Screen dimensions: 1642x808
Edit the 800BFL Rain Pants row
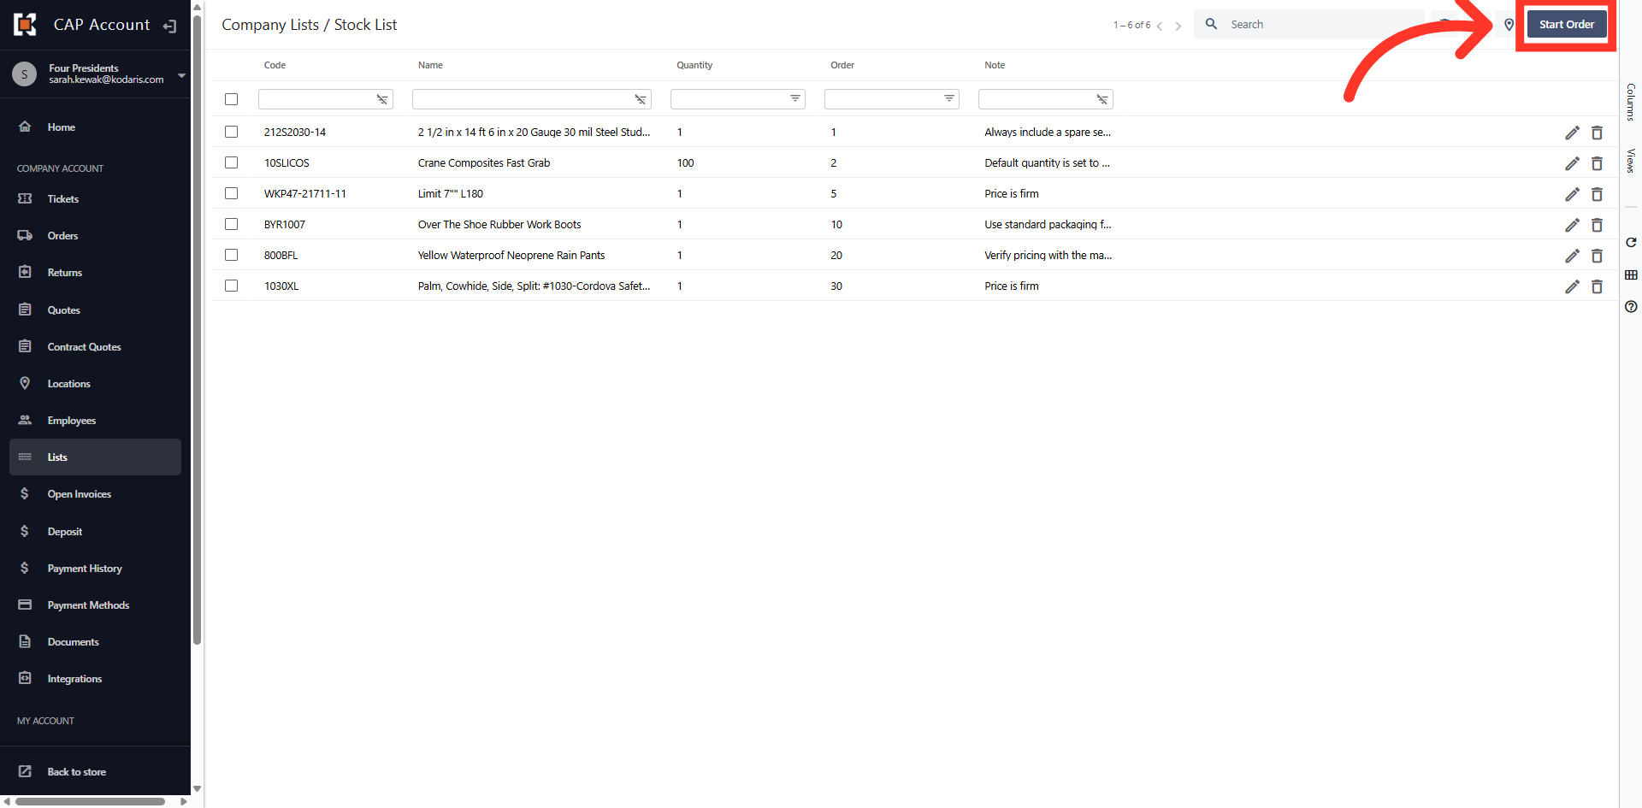pos(1572,256)
